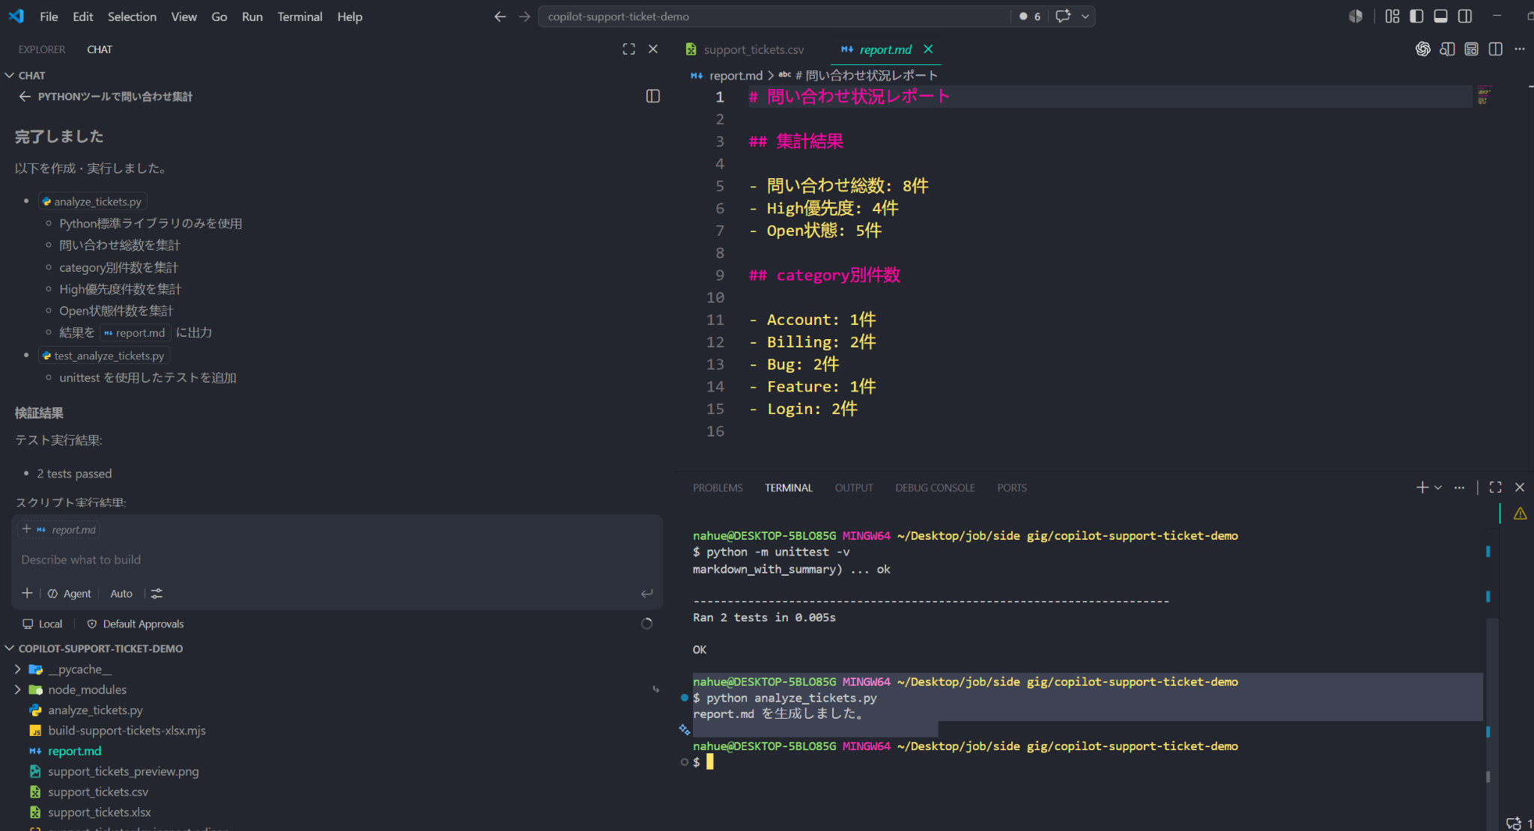Open support_tickets.xlsx in file tree

pos(99,812)
